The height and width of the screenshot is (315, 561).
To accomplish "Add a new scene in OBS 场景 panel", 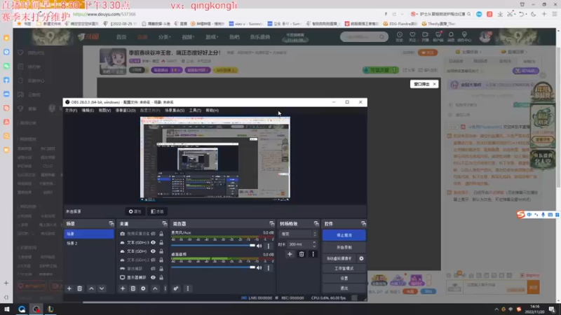I will 69,288.
